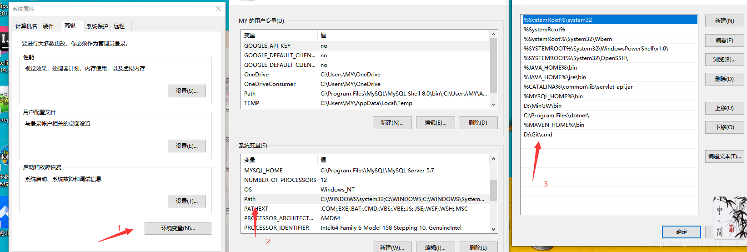
Task: Click 设置(S)... under 性能
Action: point(187,91)
